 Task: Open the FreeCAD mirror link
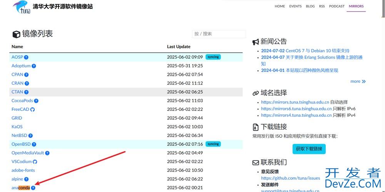20,109
